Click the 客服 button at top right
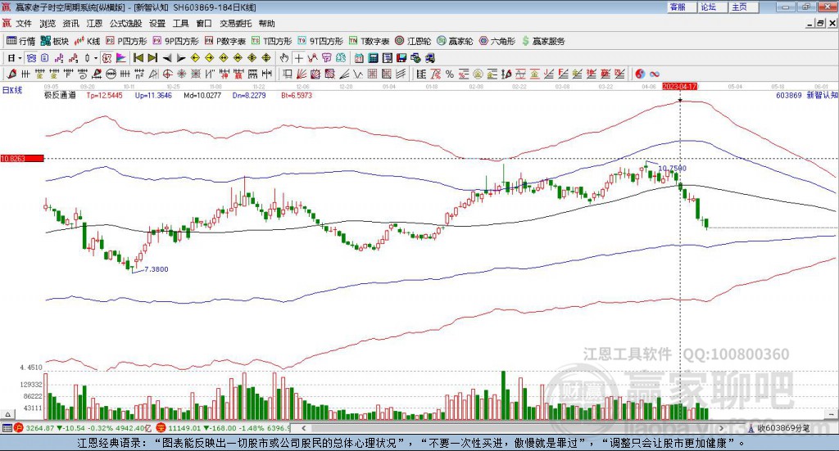 [x=678, y=7]
